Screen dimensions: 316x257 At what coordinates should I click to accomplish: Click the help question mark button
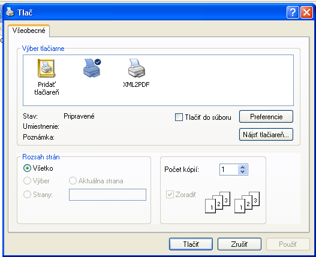tap(293, 13)
